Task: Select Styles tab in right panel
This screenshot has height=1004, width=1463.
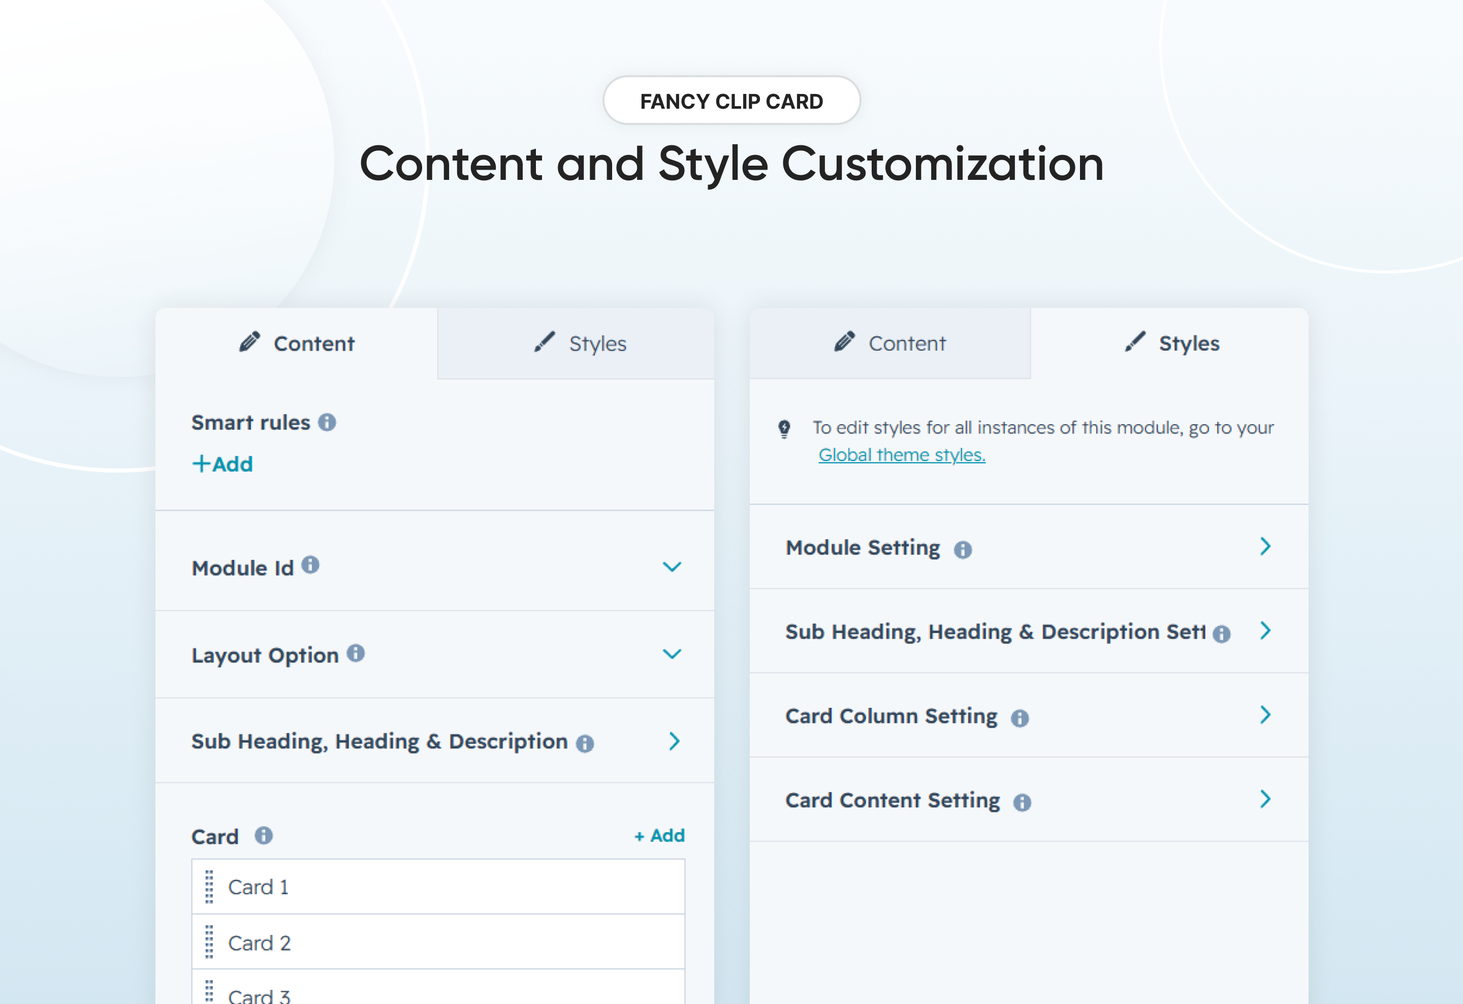Action: tap(1170, 343)
